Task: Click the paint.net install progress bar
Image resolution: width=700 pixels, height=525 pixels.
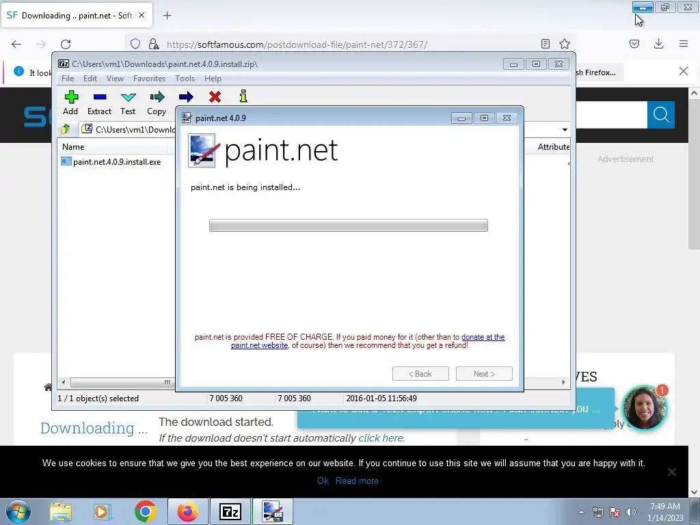Action: pos(348,226)
